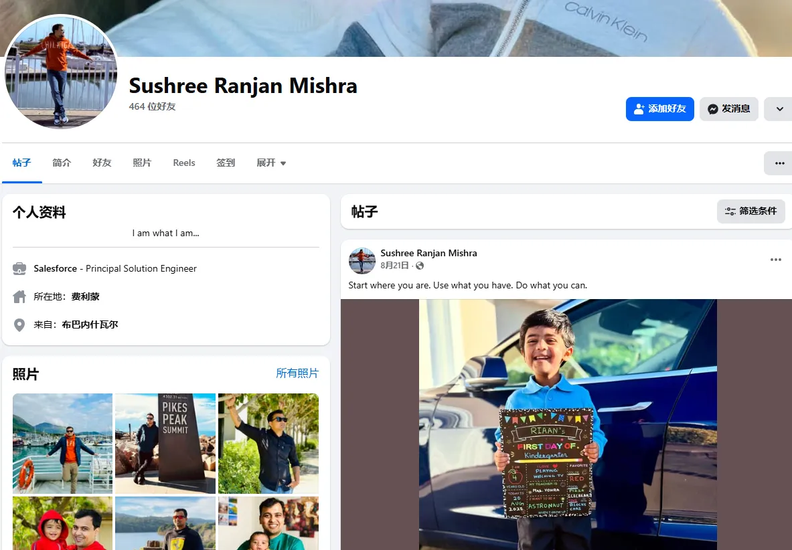Select the briefcase icon next to Salesforce
792x550 pixels.
pos(19,268)
